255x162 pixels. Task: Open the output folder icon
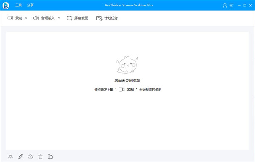click(x=50, y=156)
